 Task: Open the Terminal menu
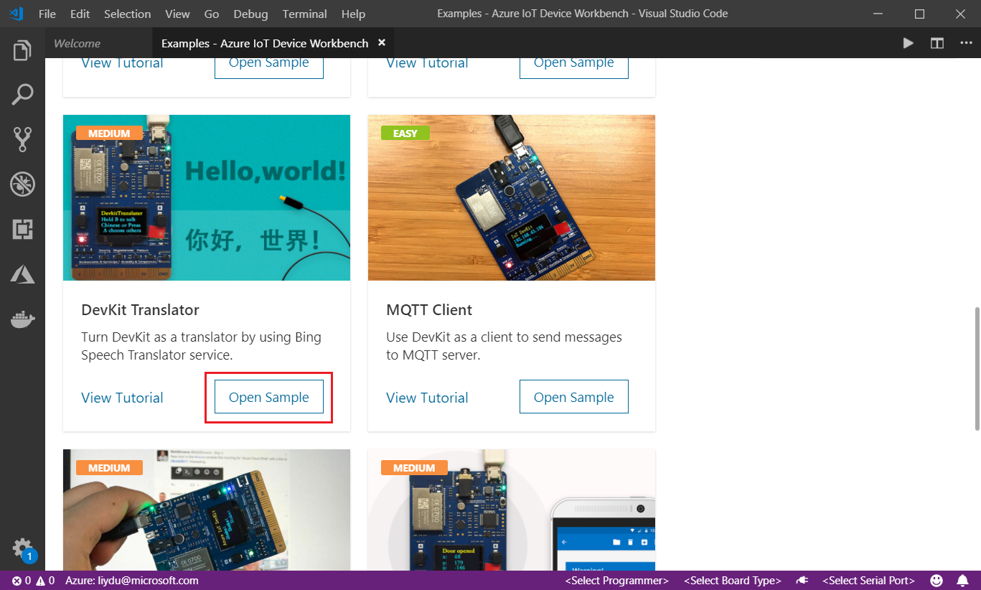tap(305, 14)
